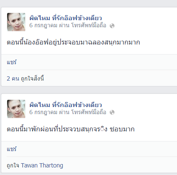Open Tawan Thartong's profile link
The image size is (177, 175).
(x=42, y=165)
